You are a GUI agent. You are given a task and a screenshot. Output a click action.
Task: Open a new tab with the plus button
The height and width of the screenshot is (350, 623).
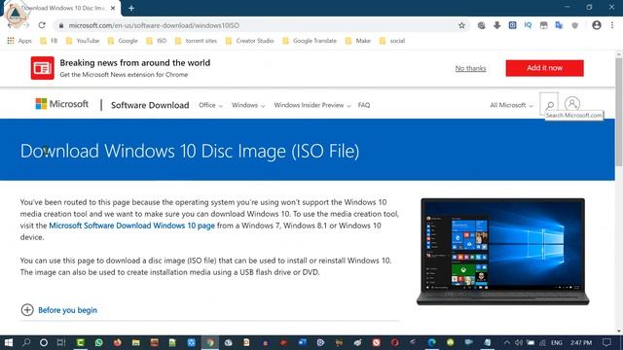tap(131, 8)
